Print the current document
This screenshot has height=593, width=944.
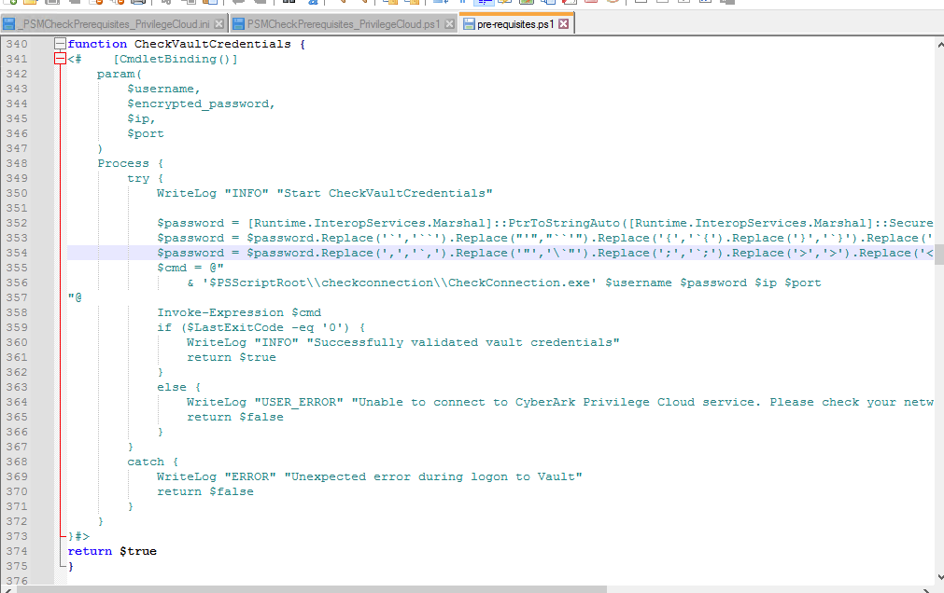pos(138,5)
